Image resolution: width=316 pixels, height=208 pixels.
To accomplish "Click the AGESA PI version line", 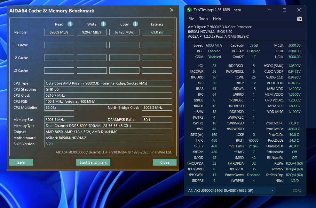I will [x=219, y=36].
